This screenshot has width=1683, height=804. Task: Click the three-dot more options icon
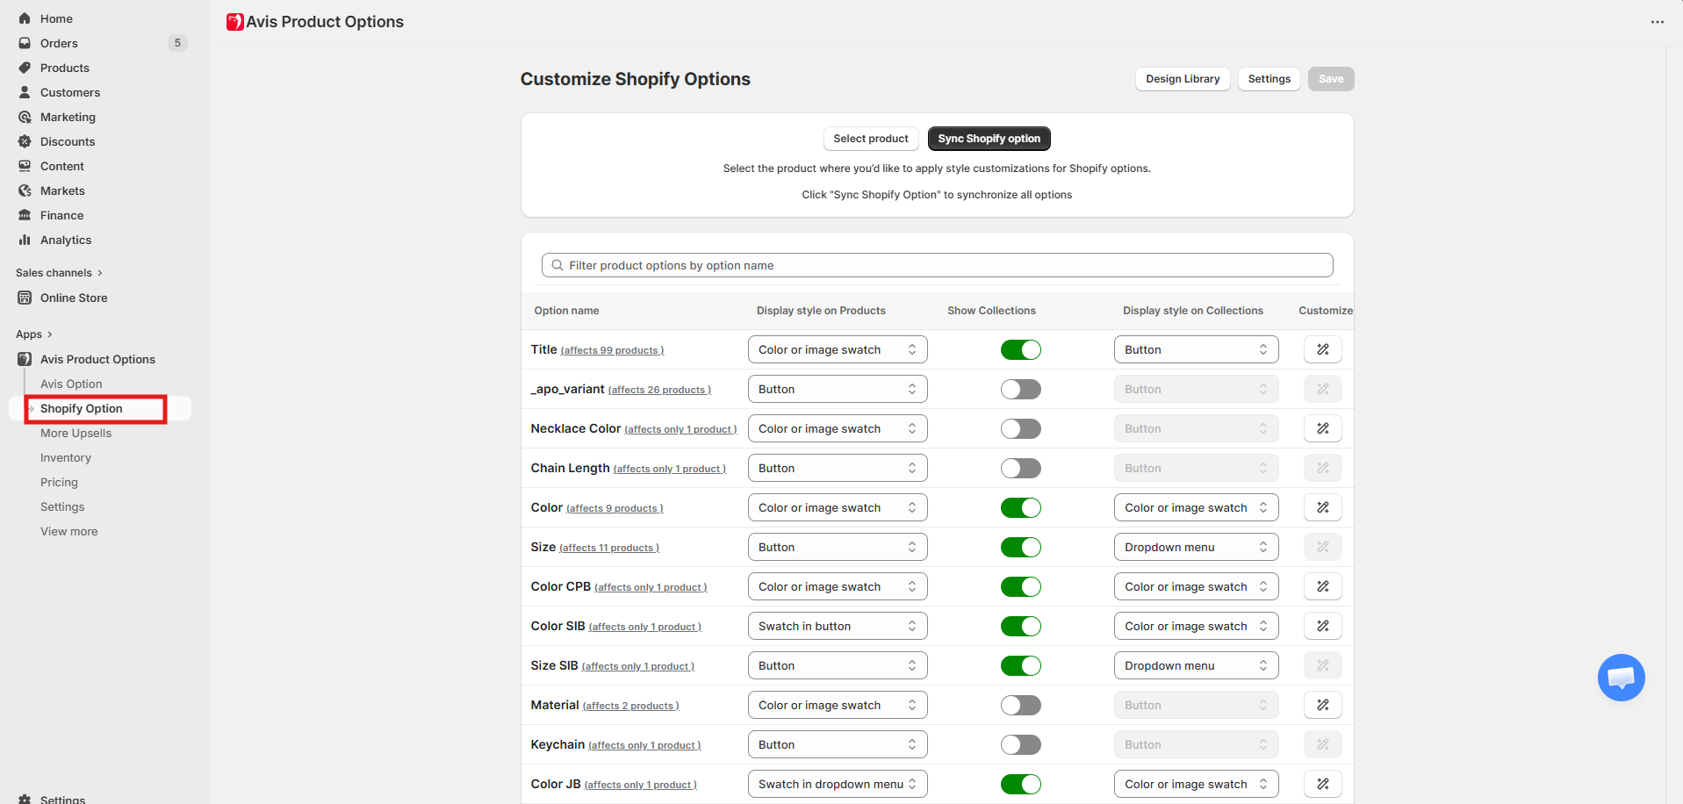tap(1657, 22)
